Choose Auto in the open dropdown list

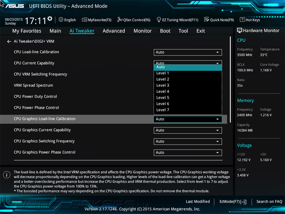188,67
